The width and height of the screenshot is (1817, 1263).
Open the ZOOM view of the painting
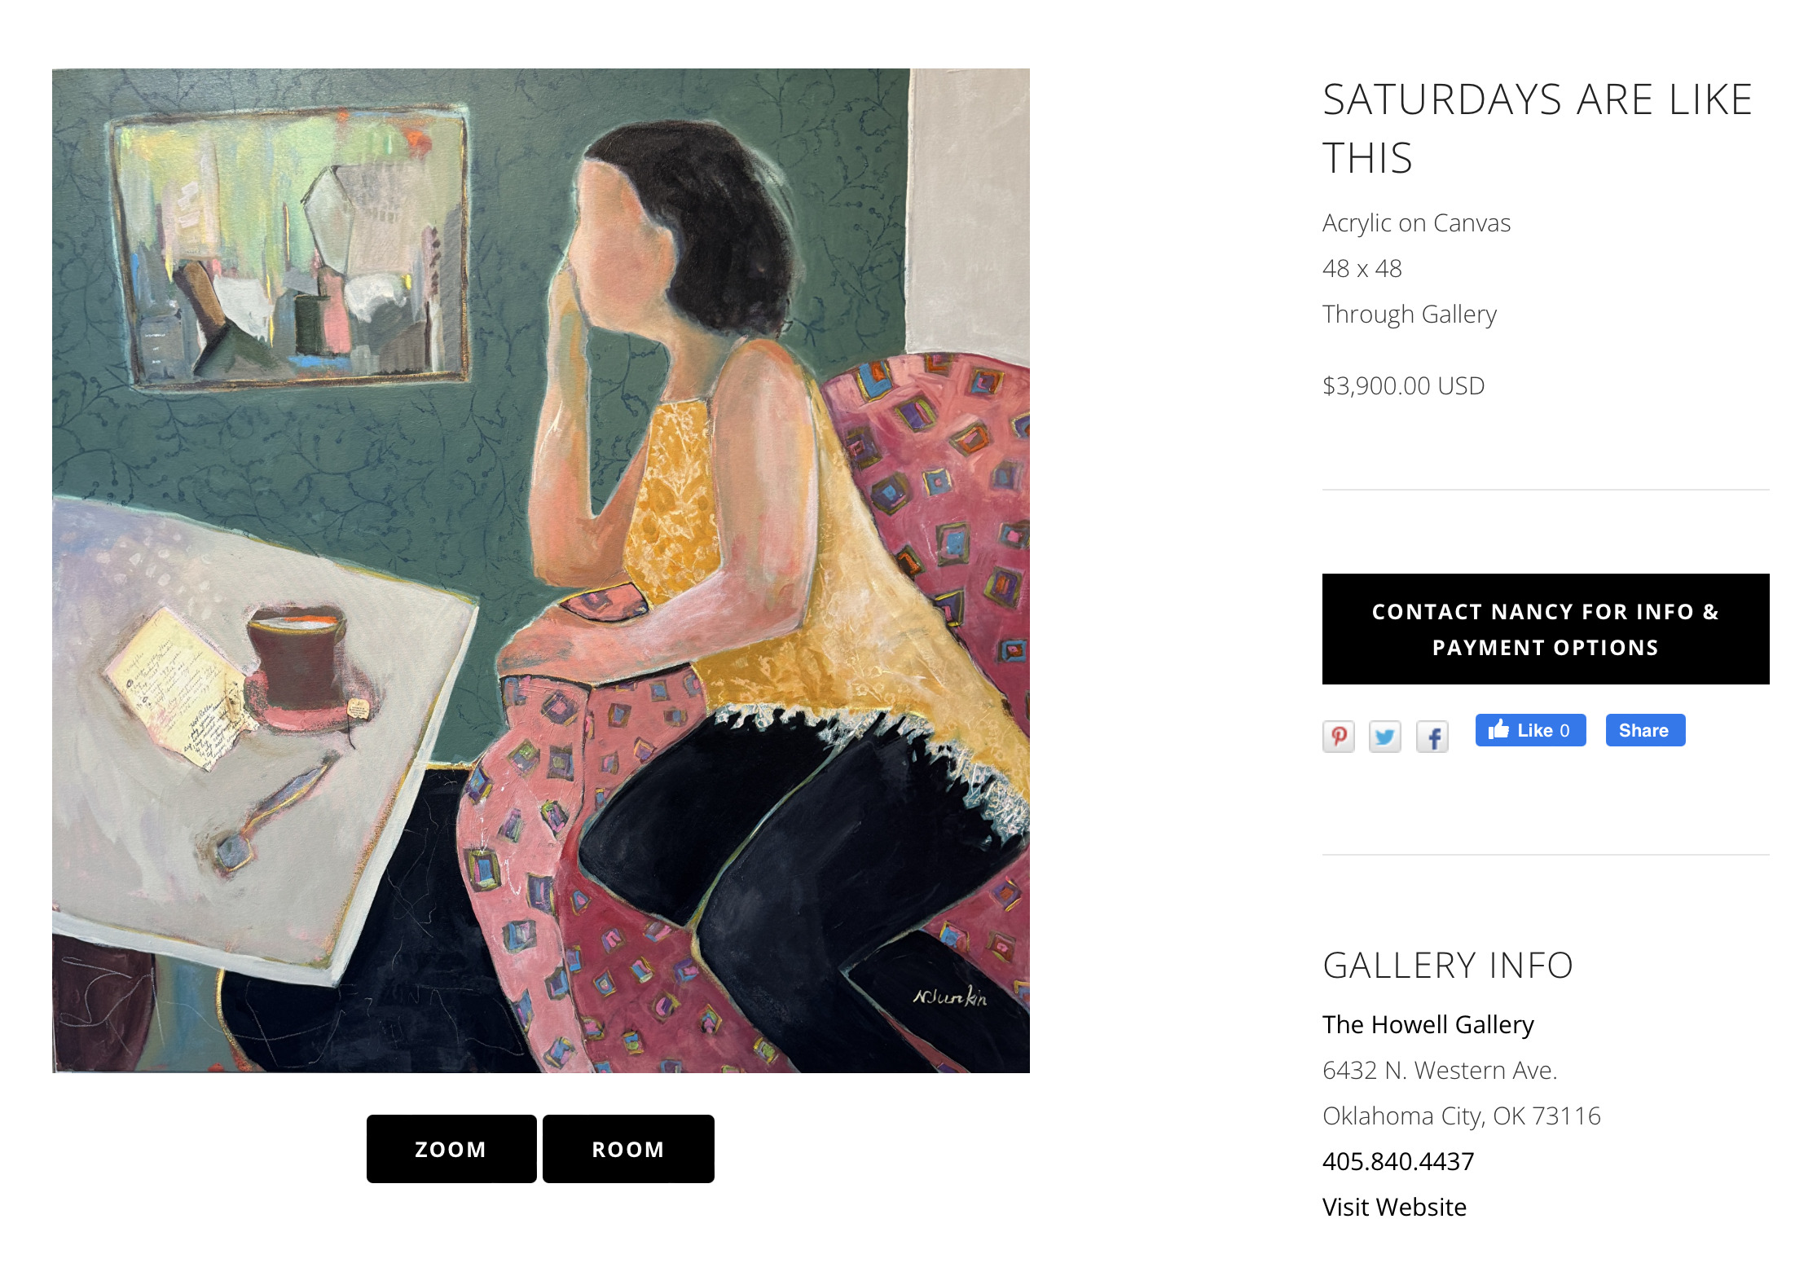click(451, 1148)
